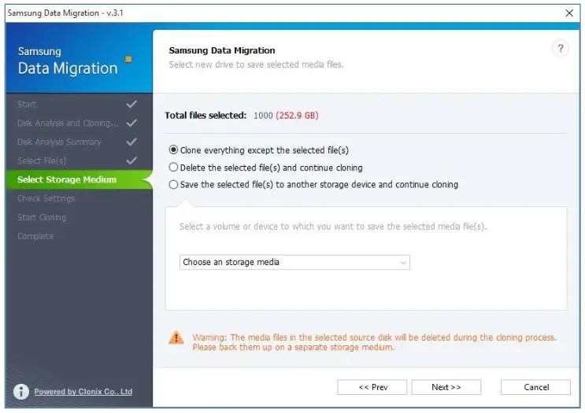The height and width of the screenshot is (413, 585).
Task: Close the Samsung Data Migration window
Action: pos(569,13)
